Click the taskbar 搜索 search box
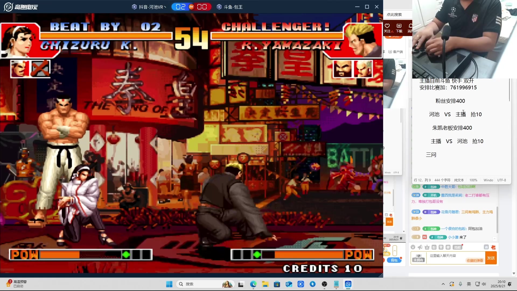517x291 pixels. click(x=205, y=284)
